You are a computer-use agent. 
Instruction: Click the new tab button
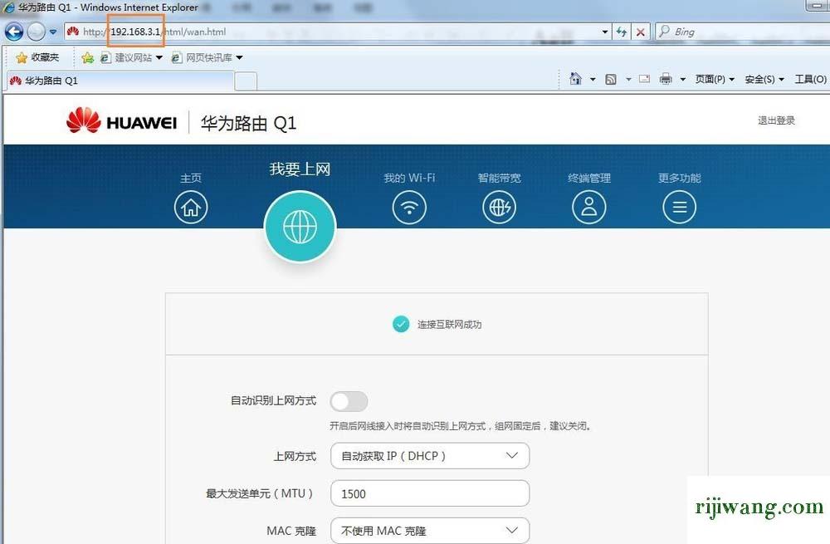[246, 81]
